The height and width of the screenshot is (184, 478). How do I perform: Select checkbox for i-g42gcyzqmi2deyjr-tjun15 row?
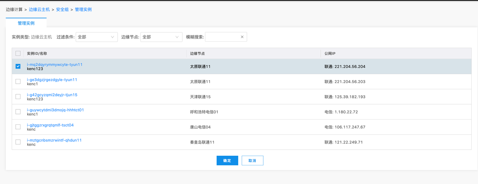(18, 97)
